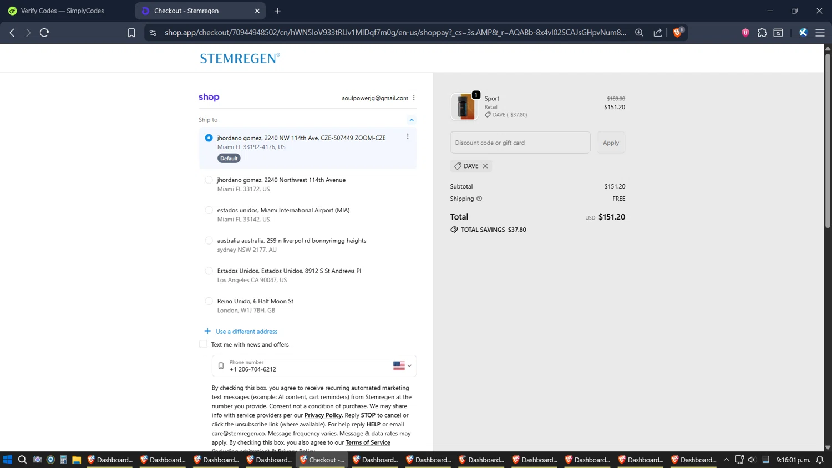Select the 2240 NW 114th Ave default address
This screenshot has height=468, width=832.
pyautogui.click(x=209, y=138)
